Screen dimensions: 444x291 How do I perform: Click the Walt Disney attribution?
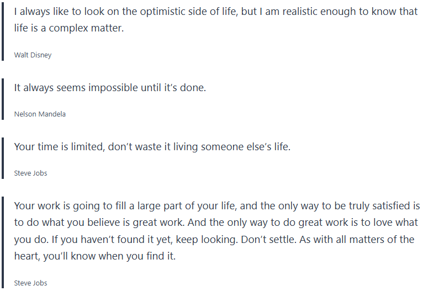click(x=33, y=55)
